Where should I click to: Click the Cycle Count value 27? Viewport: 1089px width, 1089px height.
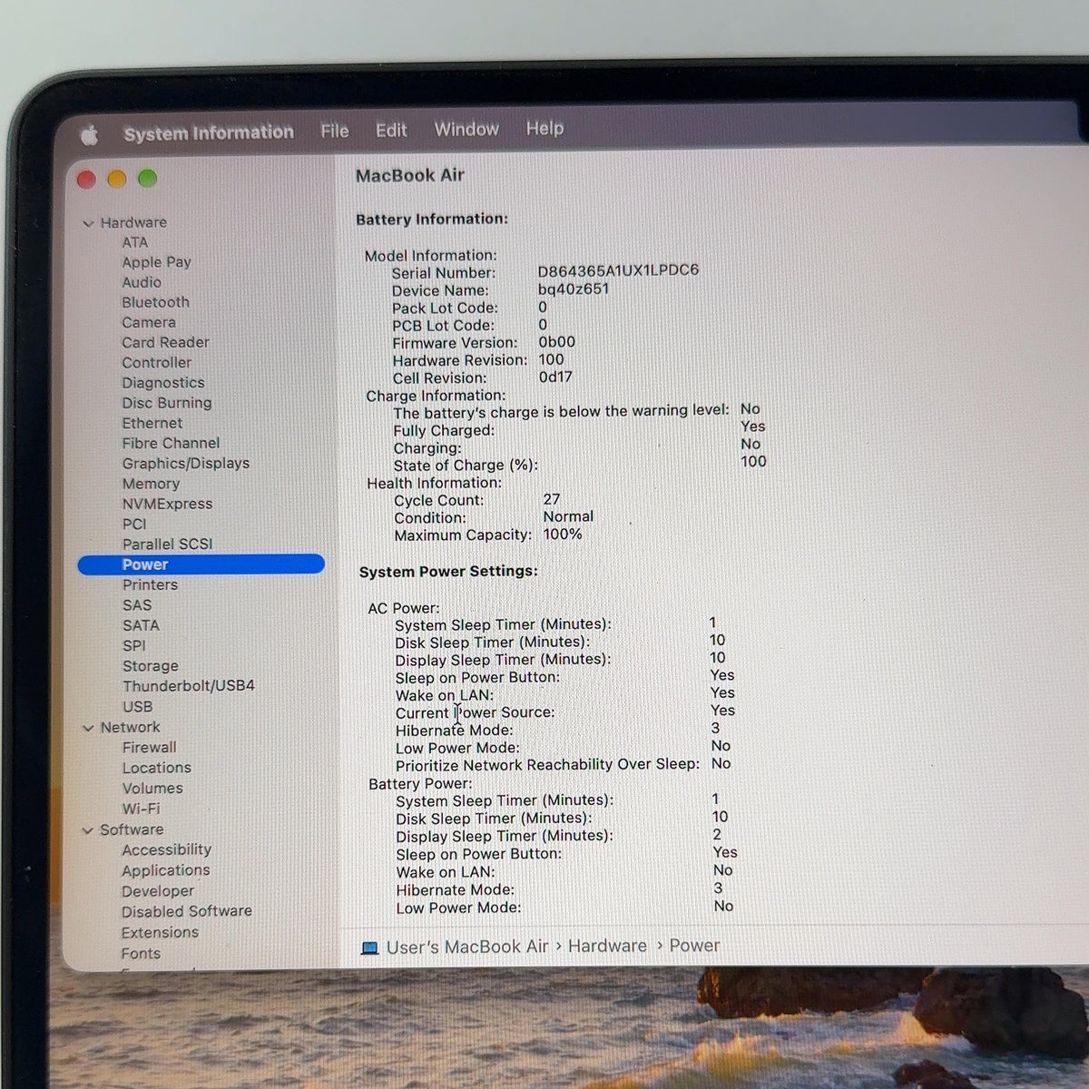tap(552, 499)
